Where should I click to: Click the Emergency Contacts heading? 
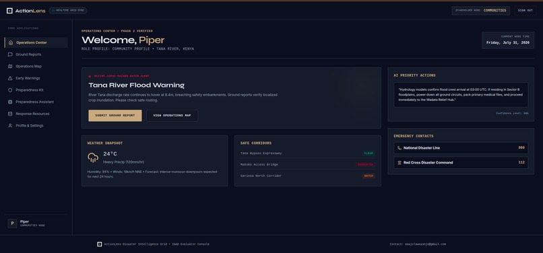(414, 136)
